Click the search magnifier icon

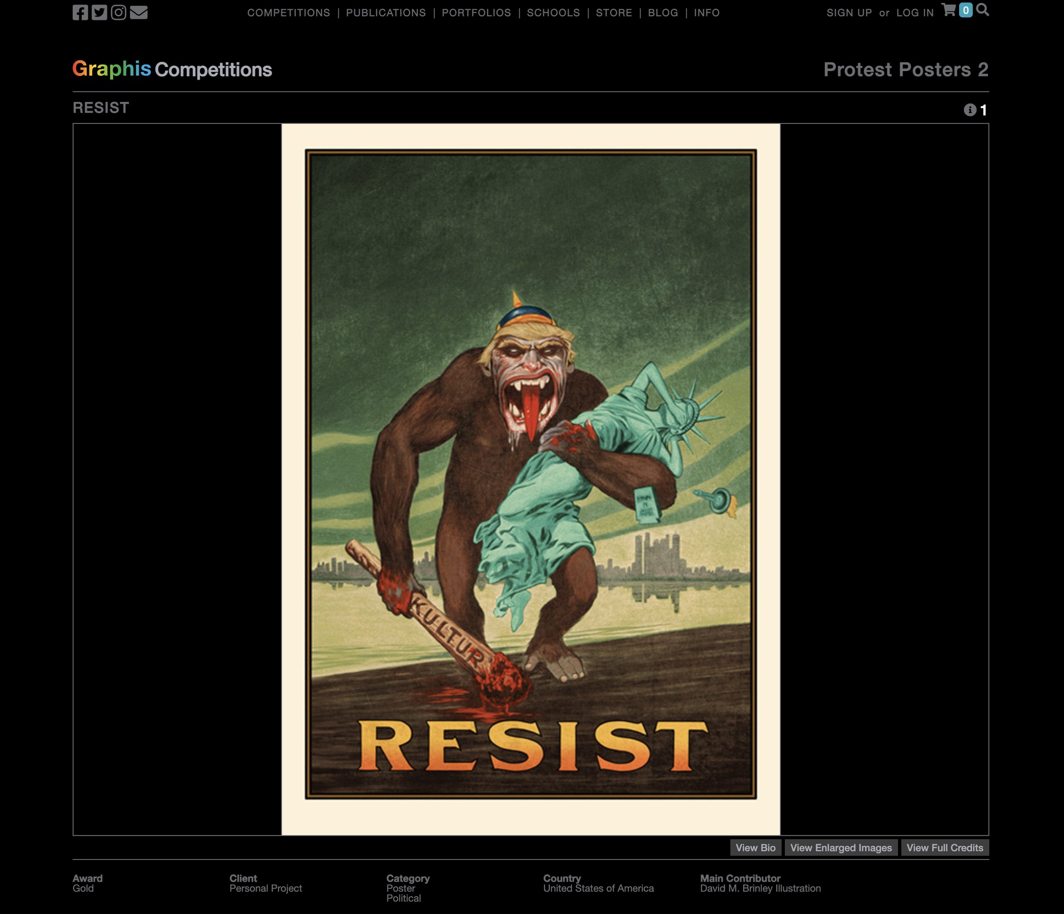click(x=982, y=10)
